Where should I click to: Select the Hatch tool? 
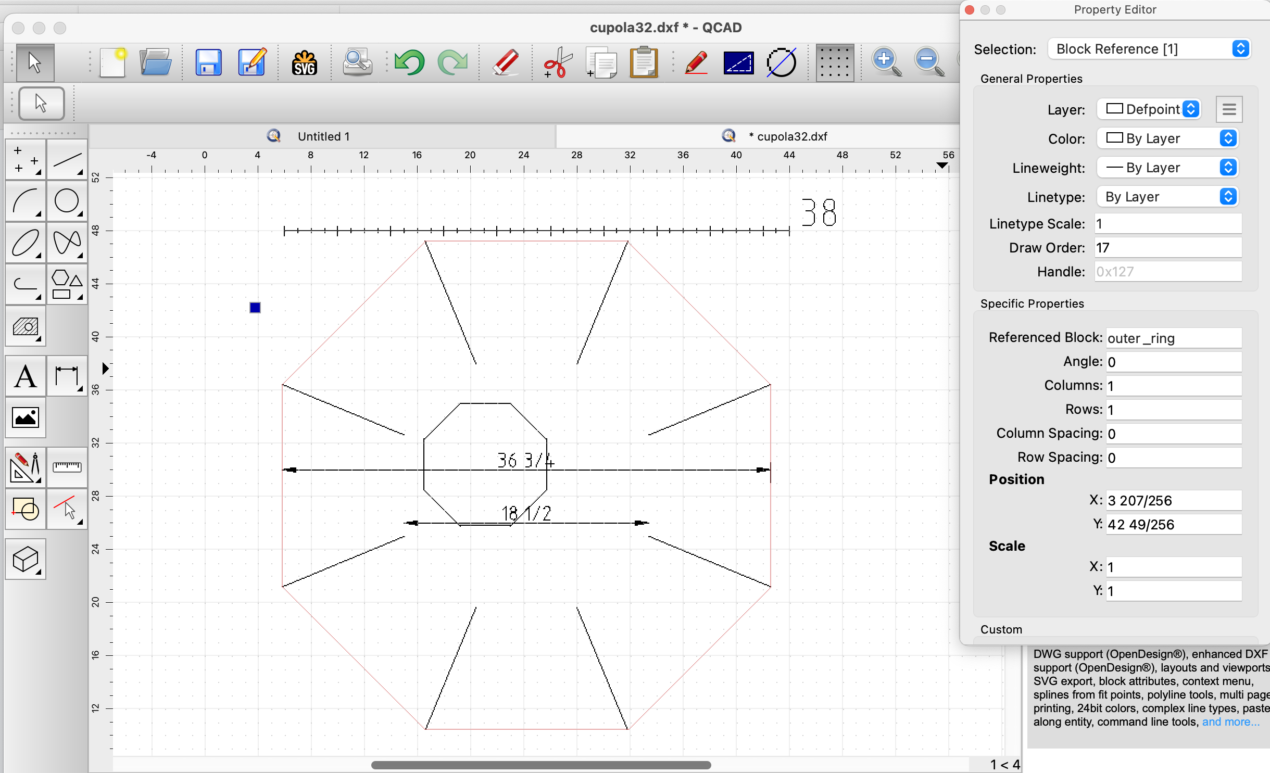click(x=26, y=326)
